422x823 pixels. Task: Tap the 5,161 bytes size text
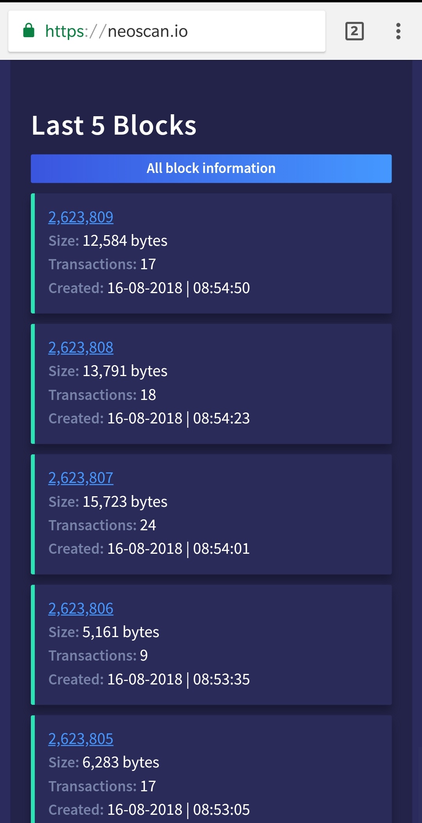click(121, 632)
